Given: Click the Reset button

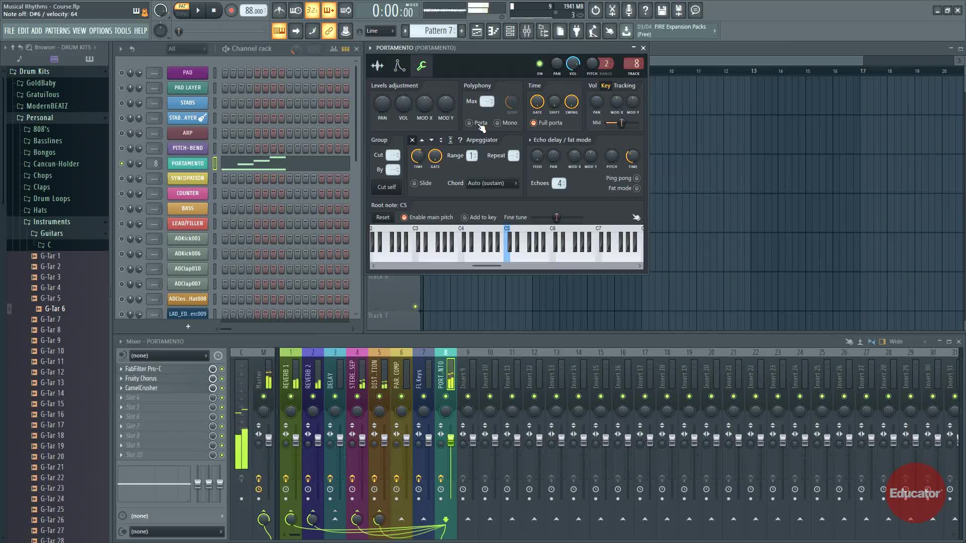Looking at the screenshot, I should click(x=382, y=218).
